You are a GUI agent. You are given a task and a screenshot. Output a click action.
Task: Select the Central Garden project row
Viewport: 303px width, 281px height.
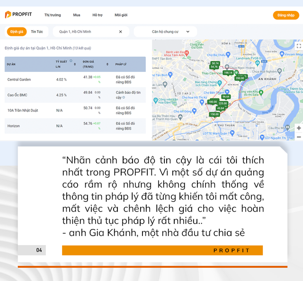[x=75, y=79]
